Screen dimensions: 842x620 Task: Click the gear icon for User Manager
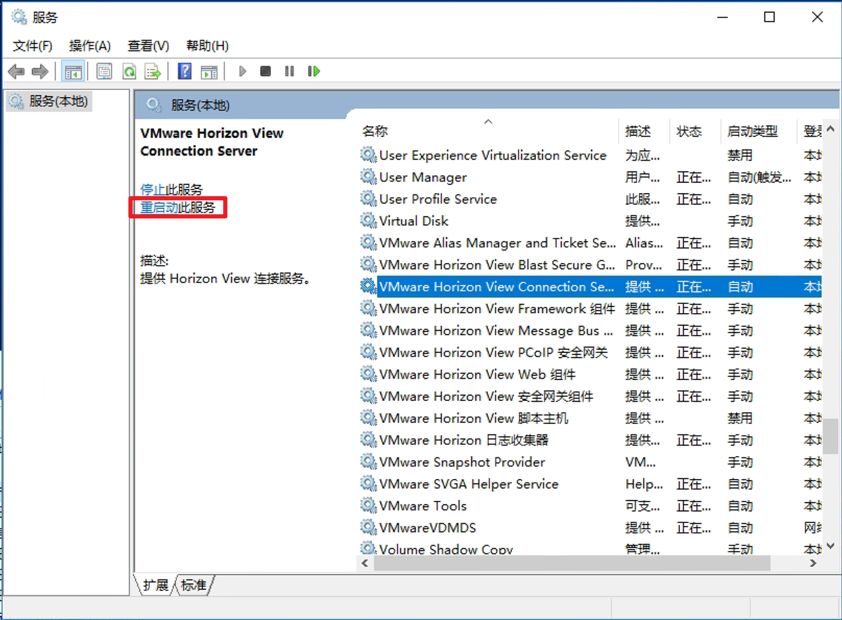(x=369, y=177)
